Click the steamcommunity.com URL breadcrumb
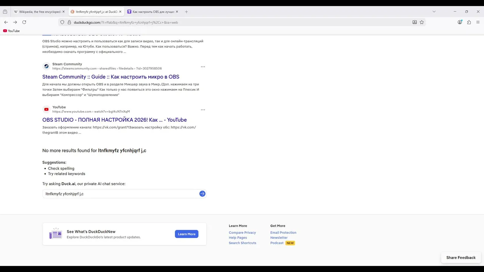The height and width of the screenshot is (272, 484). 107,68
